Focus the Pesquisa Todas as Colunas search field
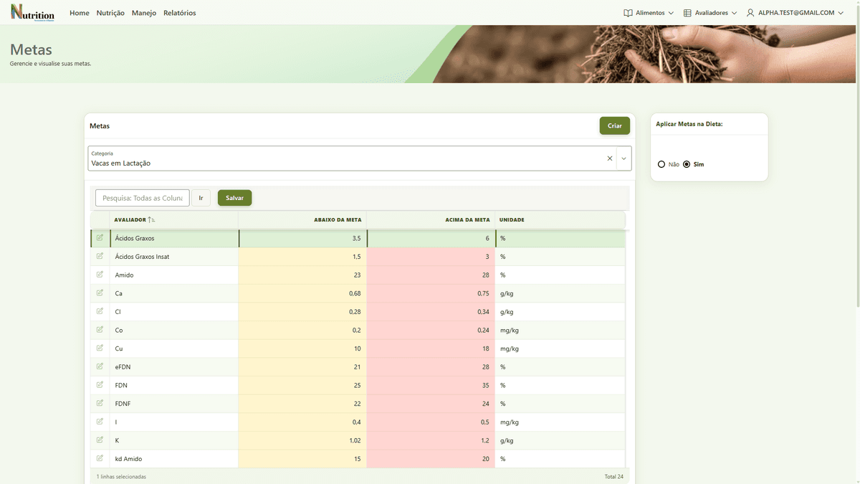Screen dimensions: 860x484 (143, 198)
